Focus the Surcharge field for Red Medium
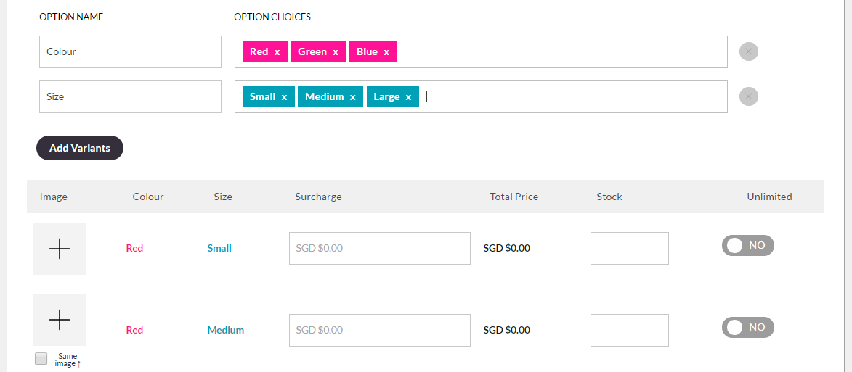 pyautogui.click(x=379, y=330)
